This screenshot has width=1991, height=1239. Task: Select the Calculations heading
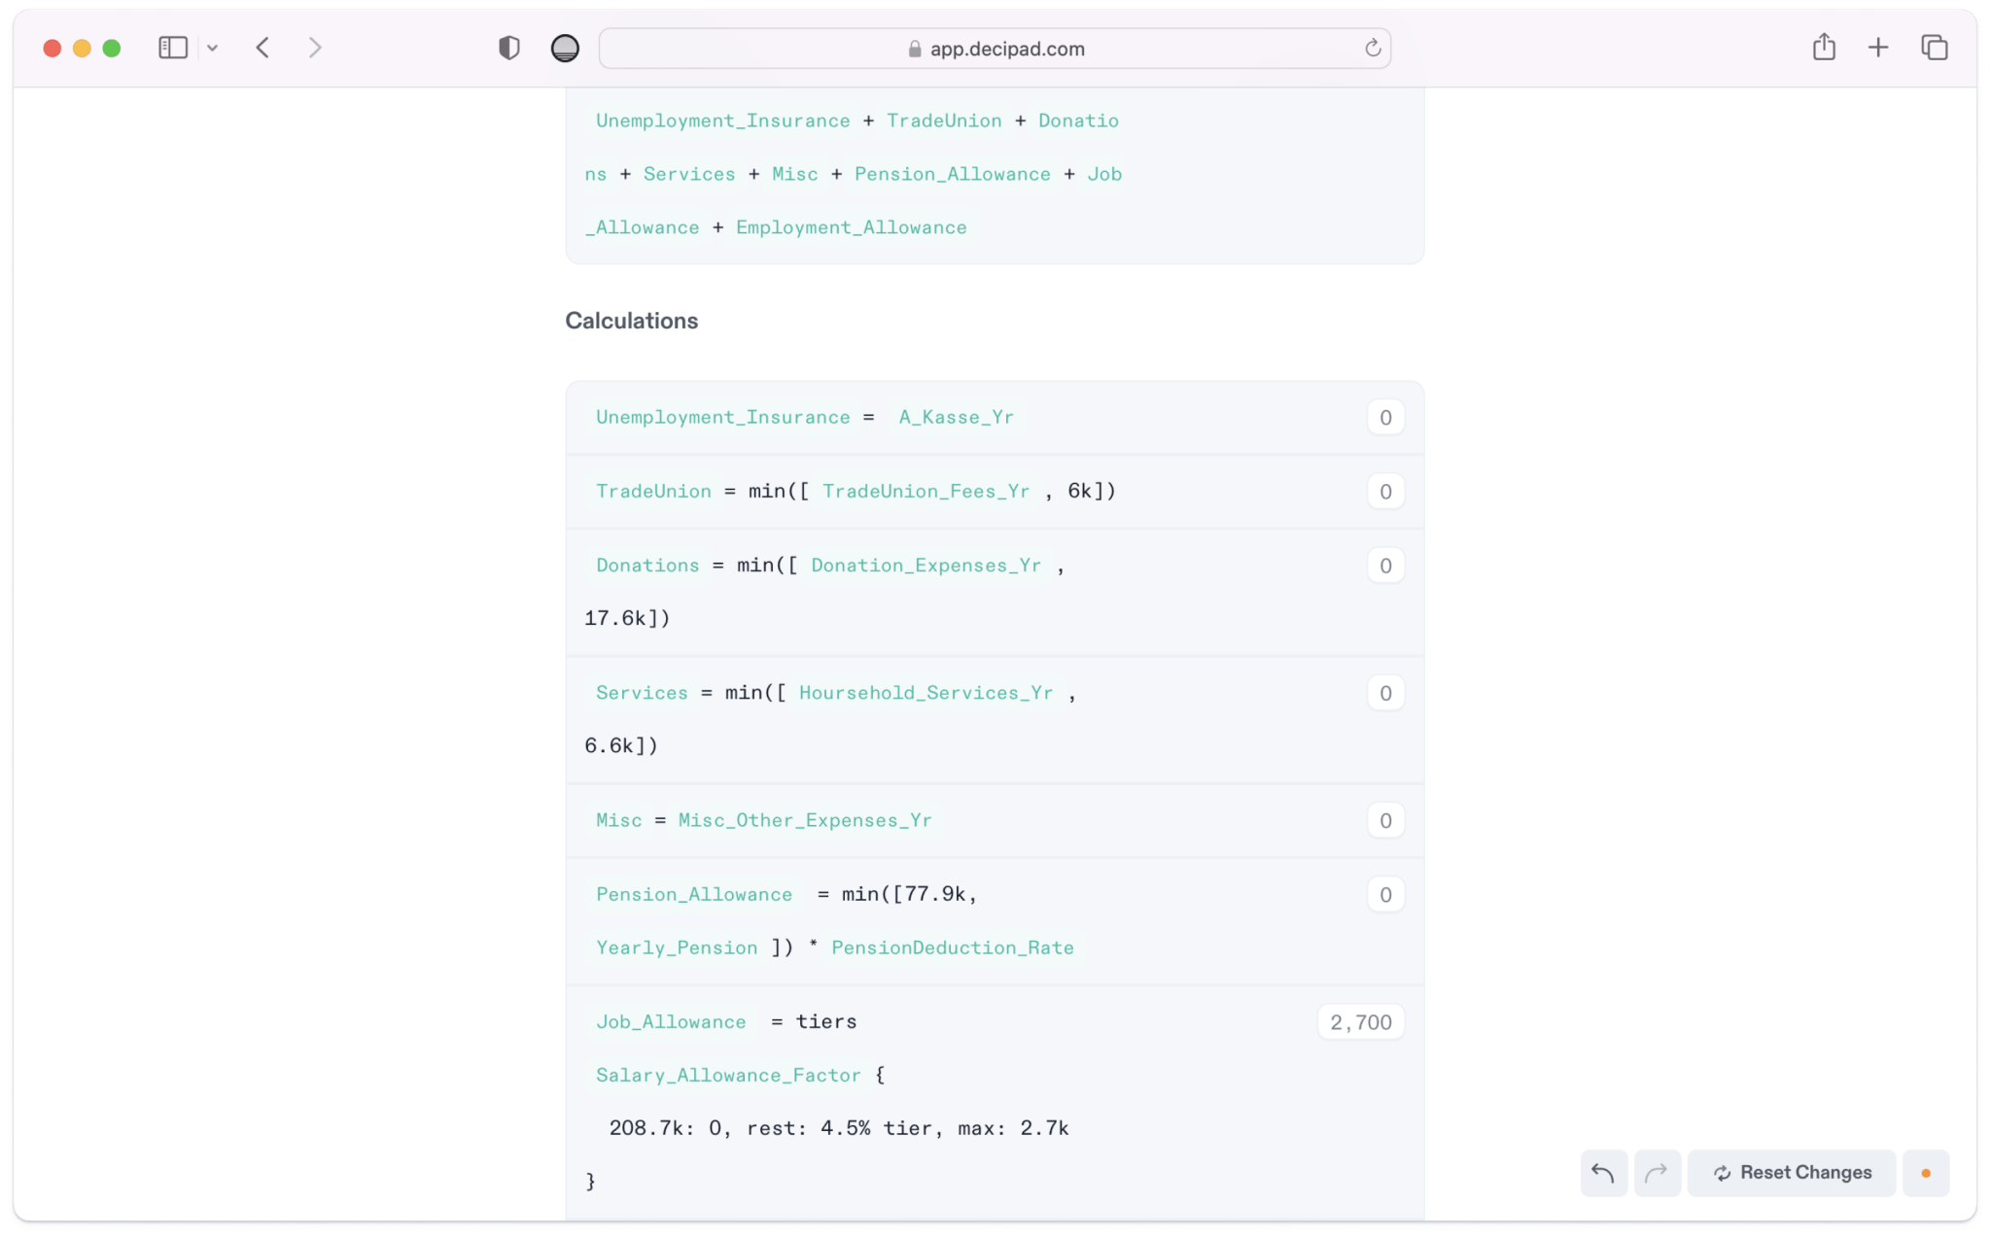[632, 321]
